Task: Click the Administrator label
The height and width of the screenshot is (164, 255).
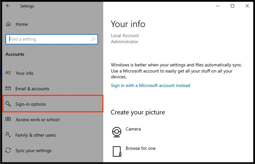Action: click(x=124, y=42)
